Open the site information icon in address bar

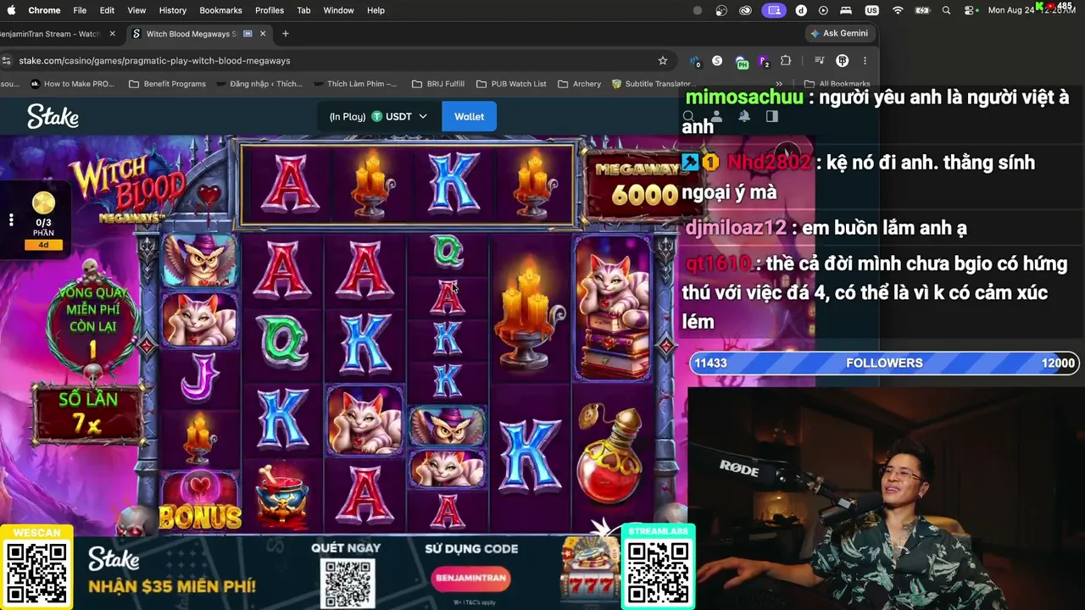[x=7, y=60]
